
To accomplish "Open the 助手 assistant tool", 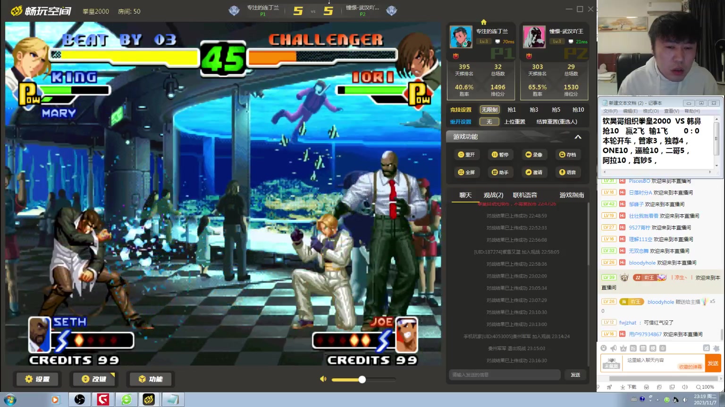I will pos(500,172).
